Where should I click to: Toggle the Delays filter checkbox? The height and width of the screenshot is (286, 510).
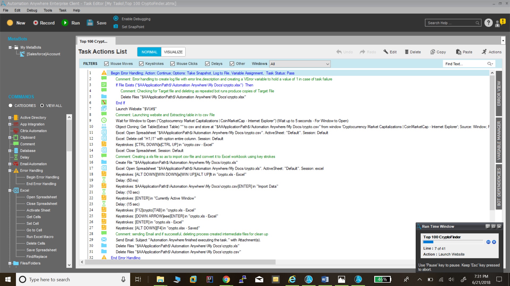[207, 64]
